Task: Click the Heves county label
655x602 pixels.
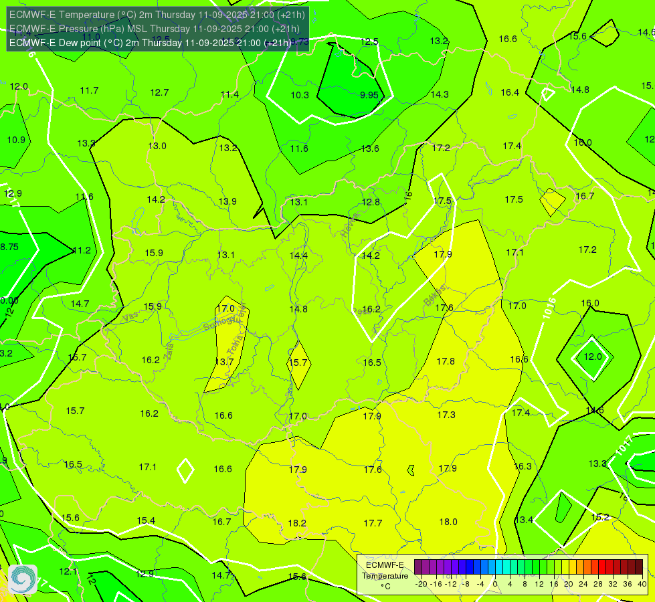Action: (350, 225)
